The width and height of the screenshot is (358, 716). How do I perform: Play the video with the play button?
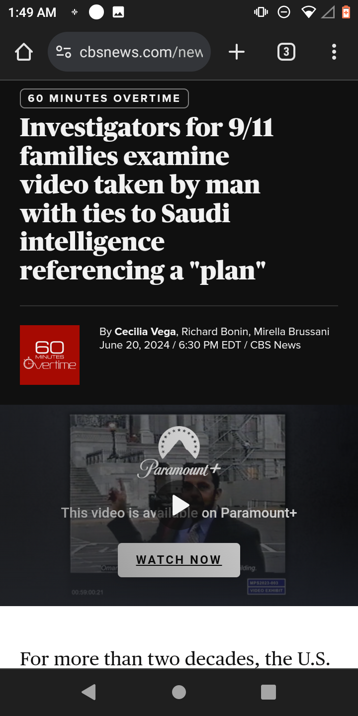[x=180, y=505]
